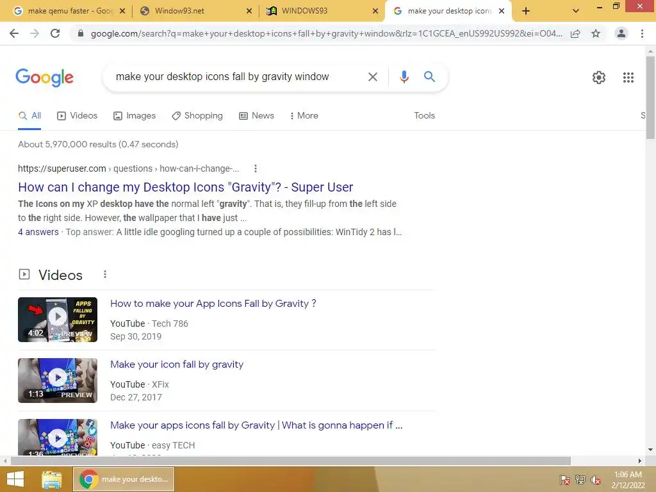Start voice search with the microphone
The width and height of the screenshot is (656, 492).
pyautogui.click(x=404, y=77)
